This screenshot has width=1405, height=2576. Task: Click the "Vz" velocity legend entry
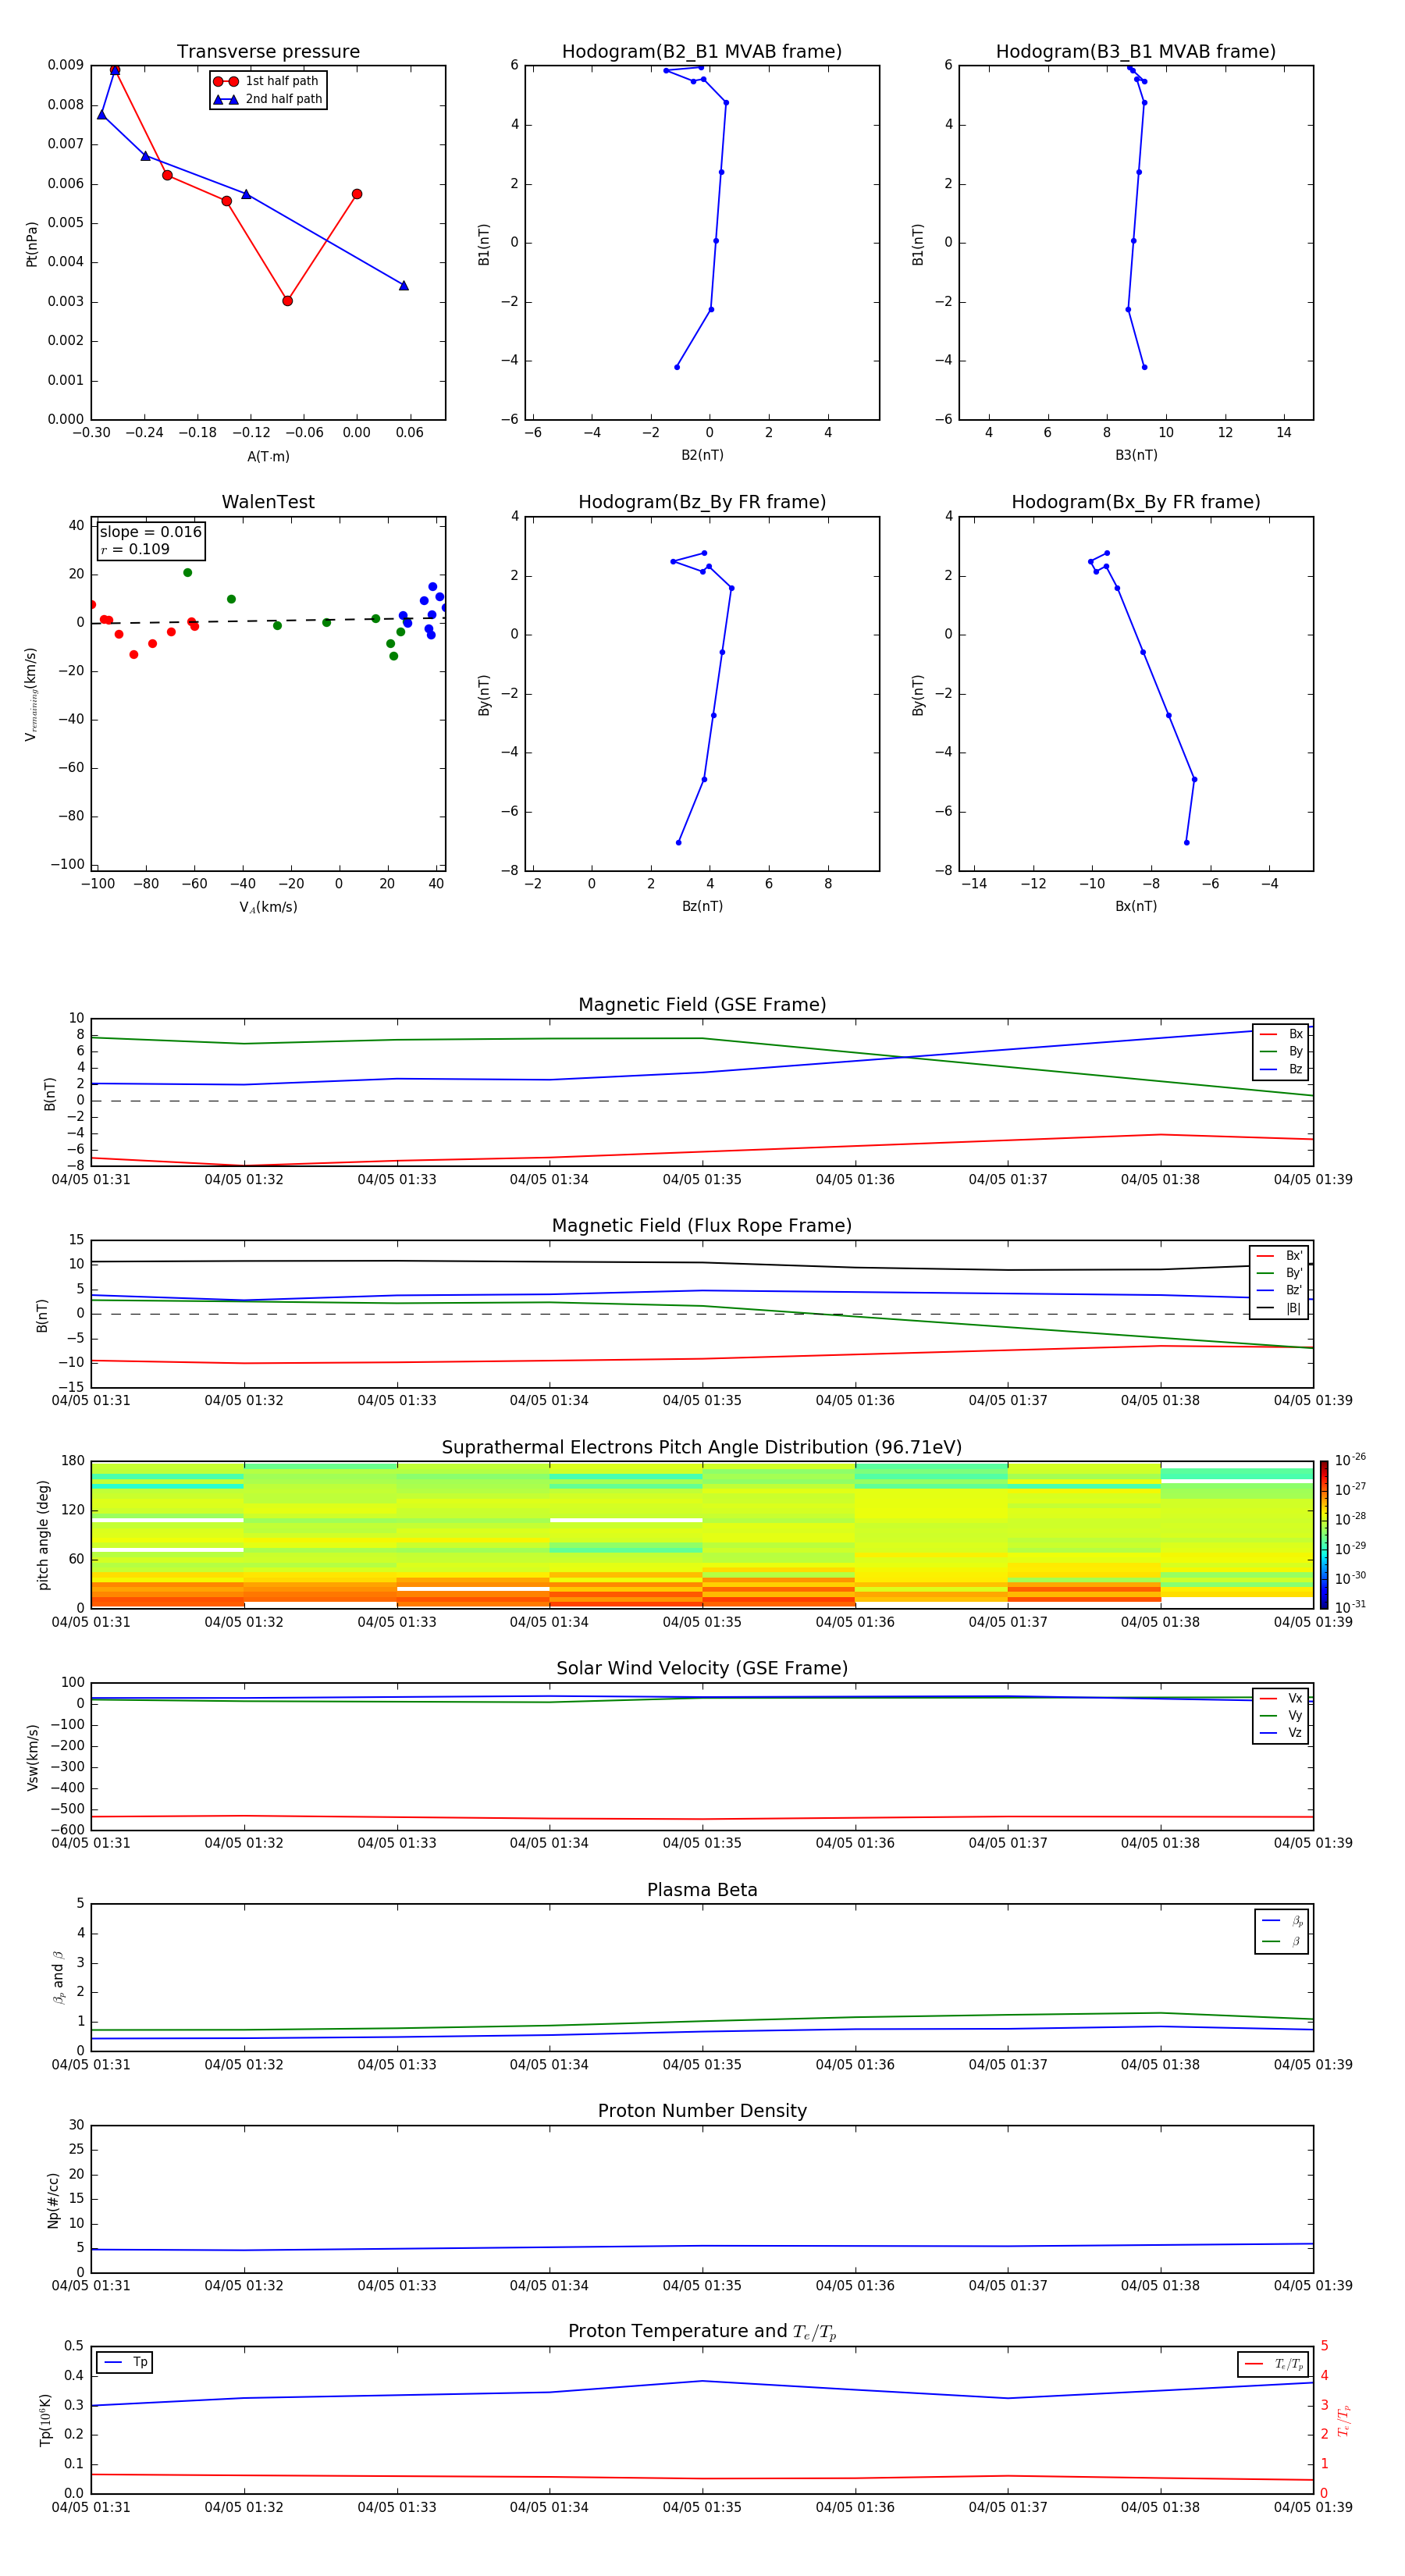1281,1733
